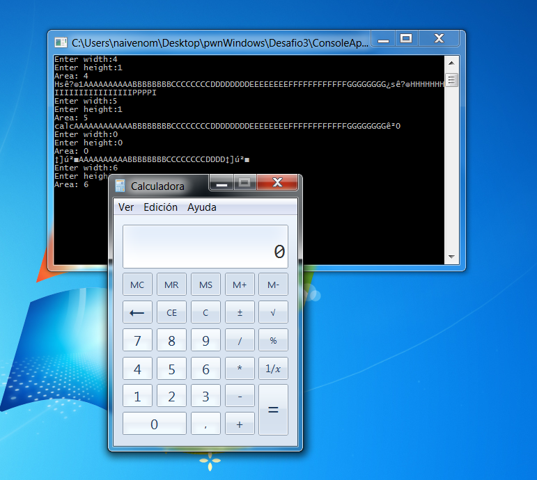Click the console scrollbar down arrow

(x=451, y=257)
